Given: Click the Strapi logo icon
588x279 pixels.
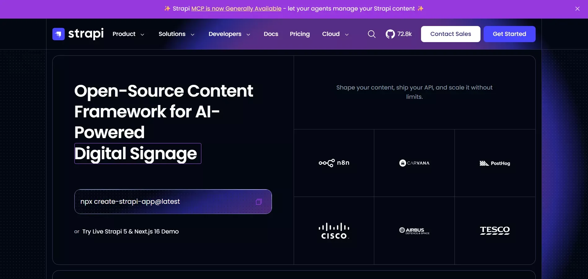Looking at the screenshot, I should coord(59,34).
